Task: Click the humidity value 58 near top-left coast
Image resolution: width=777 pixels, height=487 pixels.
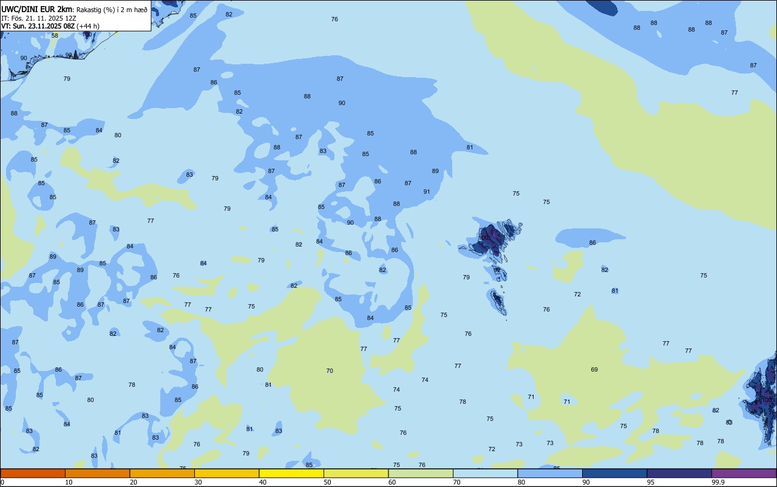Action: coord(55,36)
